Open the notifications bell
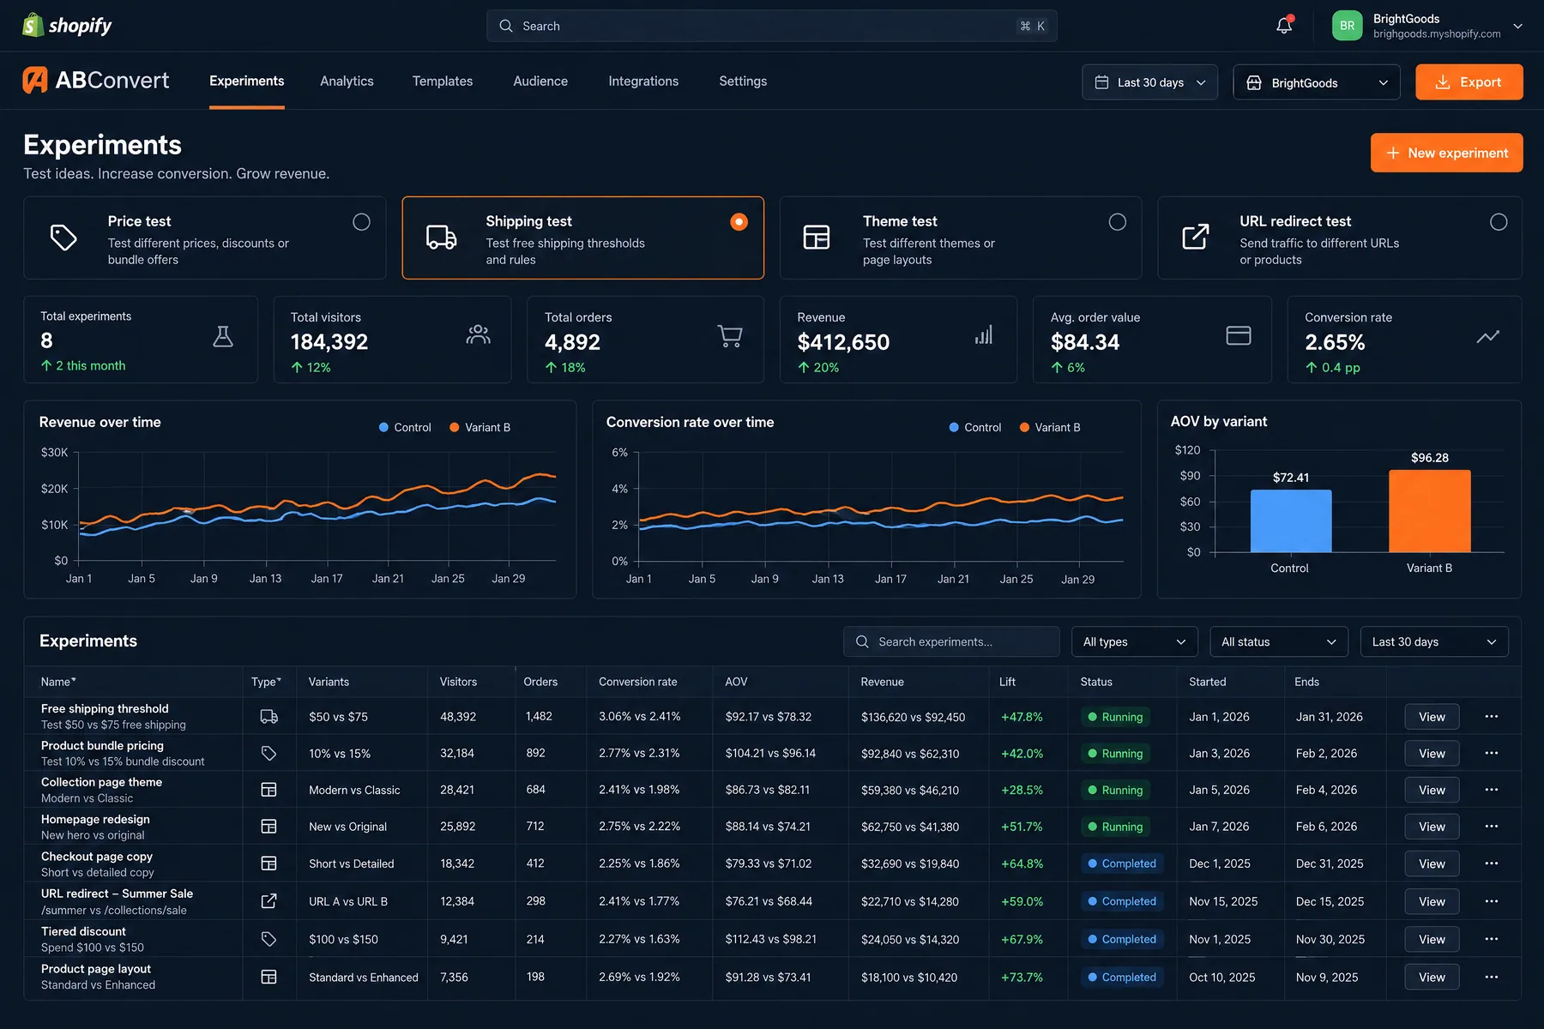Screen dimensions: 1544x1029 point(1284,25)
